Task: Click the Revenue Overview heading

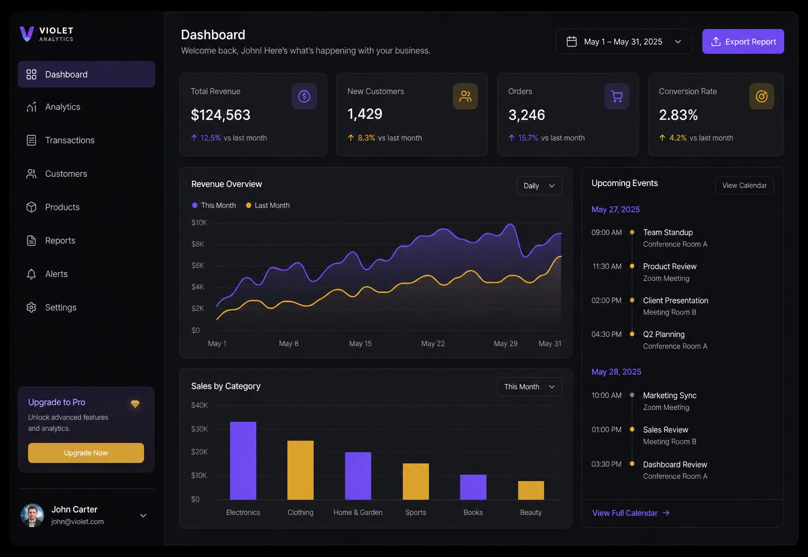Action: pos(226,184)
